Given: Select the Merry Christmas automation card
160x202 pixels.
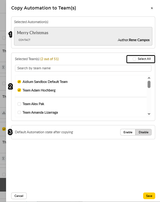Looking at the screenshot, I should (83, 36).
